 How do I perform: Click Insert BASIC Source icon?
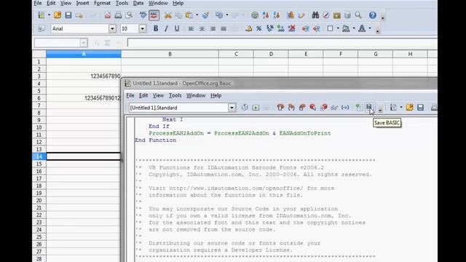[x=359, y=108]
